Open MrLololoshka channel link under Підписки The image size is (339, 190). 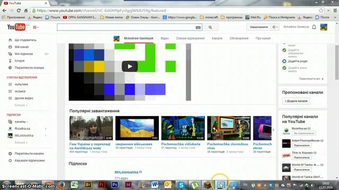126,172
